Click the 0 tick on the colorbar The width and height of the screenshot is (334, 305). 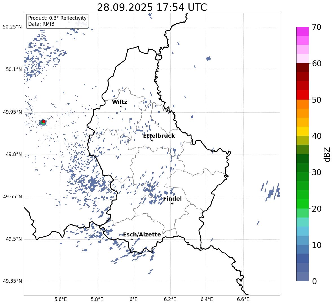pyautogui.click(x=315, y=281)
